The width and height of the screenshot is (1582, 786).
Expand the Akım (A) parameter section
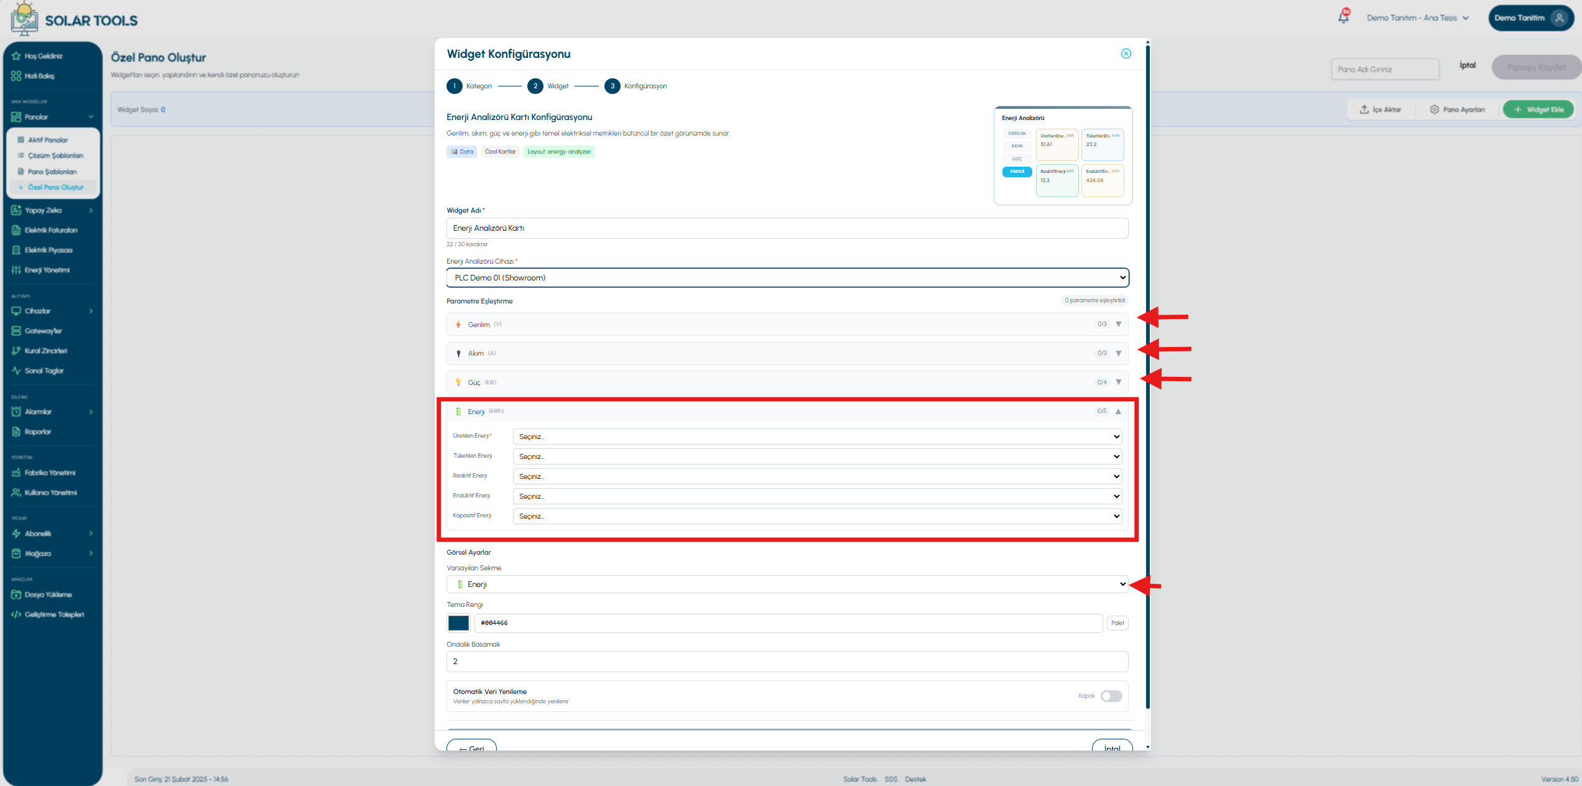(787, 353)
